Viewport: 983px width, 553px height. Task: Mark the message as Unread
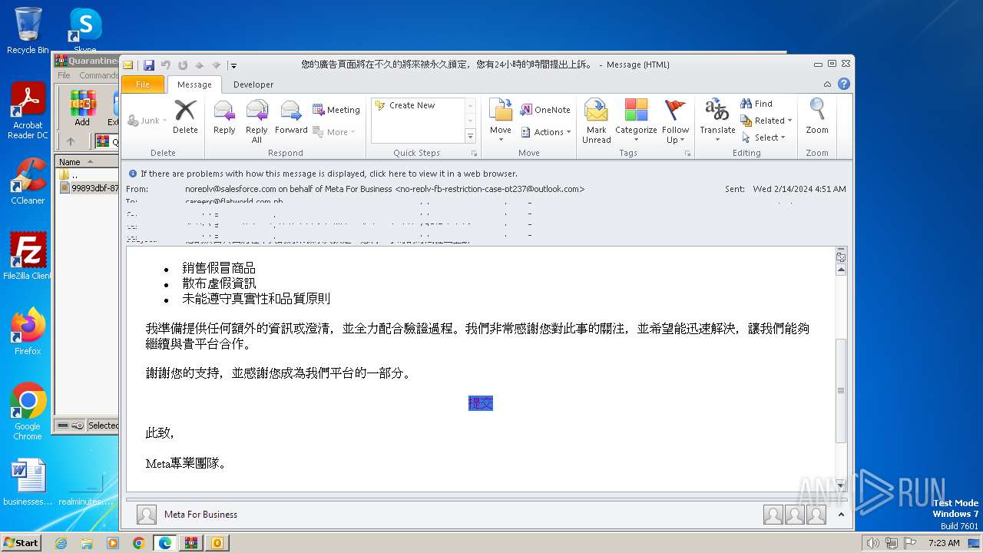click(597, 121)
